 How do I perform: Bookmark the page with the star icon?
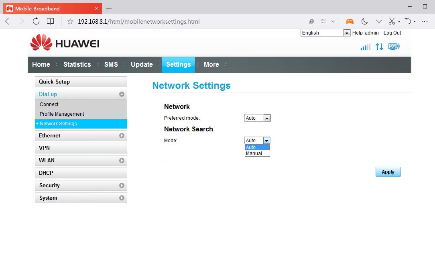[x=70, y=22]
